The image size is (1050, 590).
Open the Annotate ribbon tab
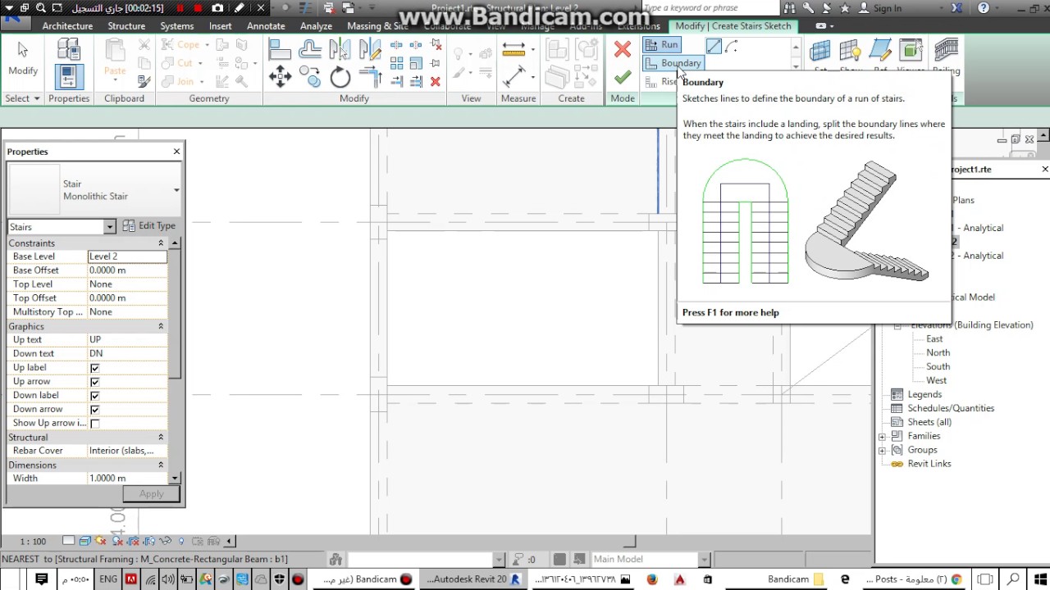click(x=266, y=26)
